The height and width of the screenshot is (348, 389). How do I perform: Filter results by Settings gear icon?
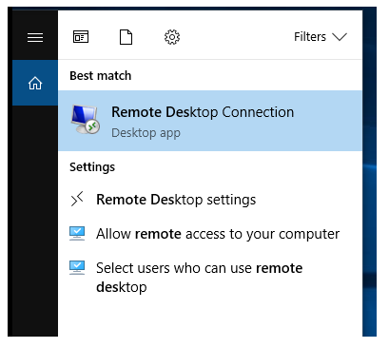tap(172, 37)
